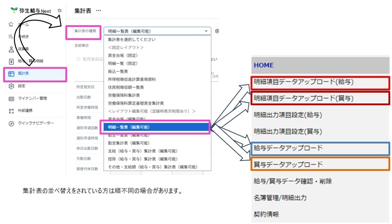Image resolution: width=392 pixels, height=224 pixels.
Task: Click 給与データアップロード link
Action: tap(288, 148)
